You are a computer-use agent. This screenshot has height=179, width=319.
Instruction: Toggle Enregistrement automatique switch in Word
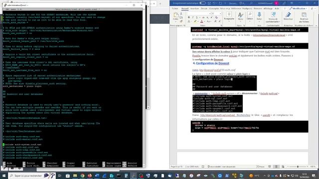202,3
